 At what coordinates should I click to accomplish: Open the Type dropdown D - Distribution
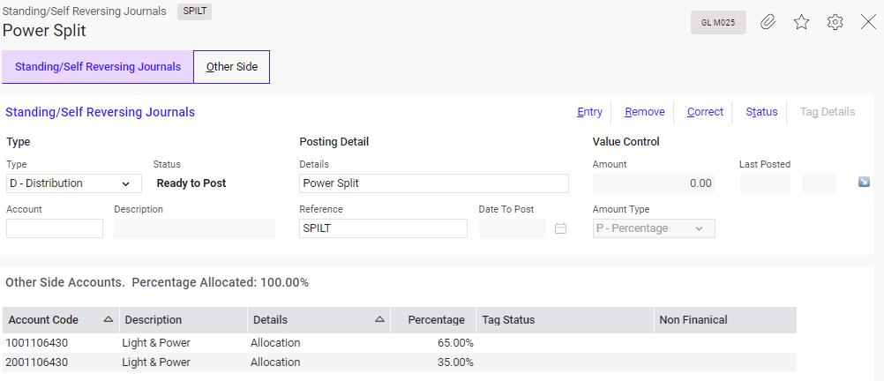[x=73, y=183]
